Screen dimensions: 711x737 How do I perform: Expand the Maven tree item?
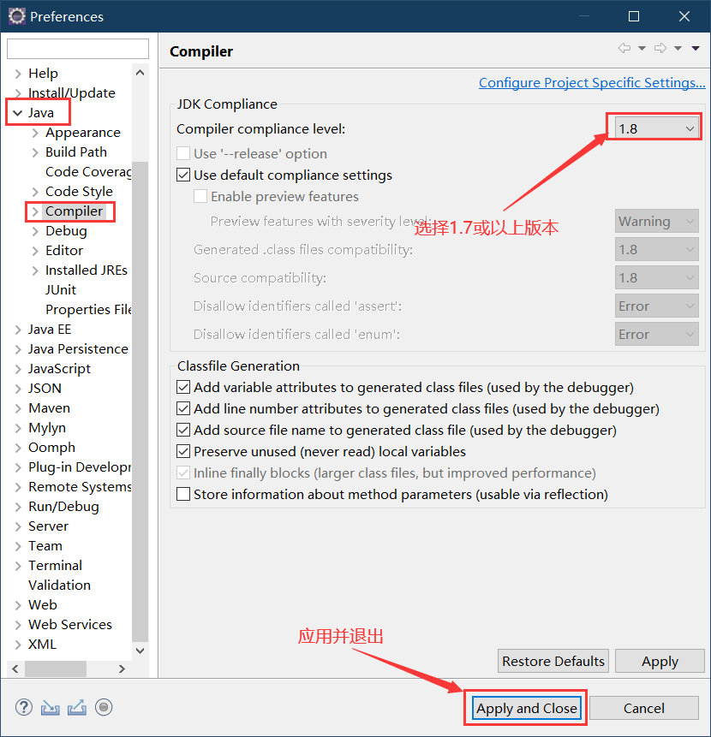point(18,407)
